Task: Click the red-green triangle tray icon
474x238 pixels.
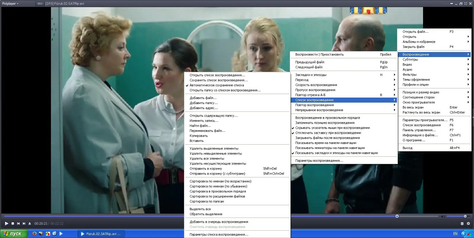Action: click(x=470, y=234)
